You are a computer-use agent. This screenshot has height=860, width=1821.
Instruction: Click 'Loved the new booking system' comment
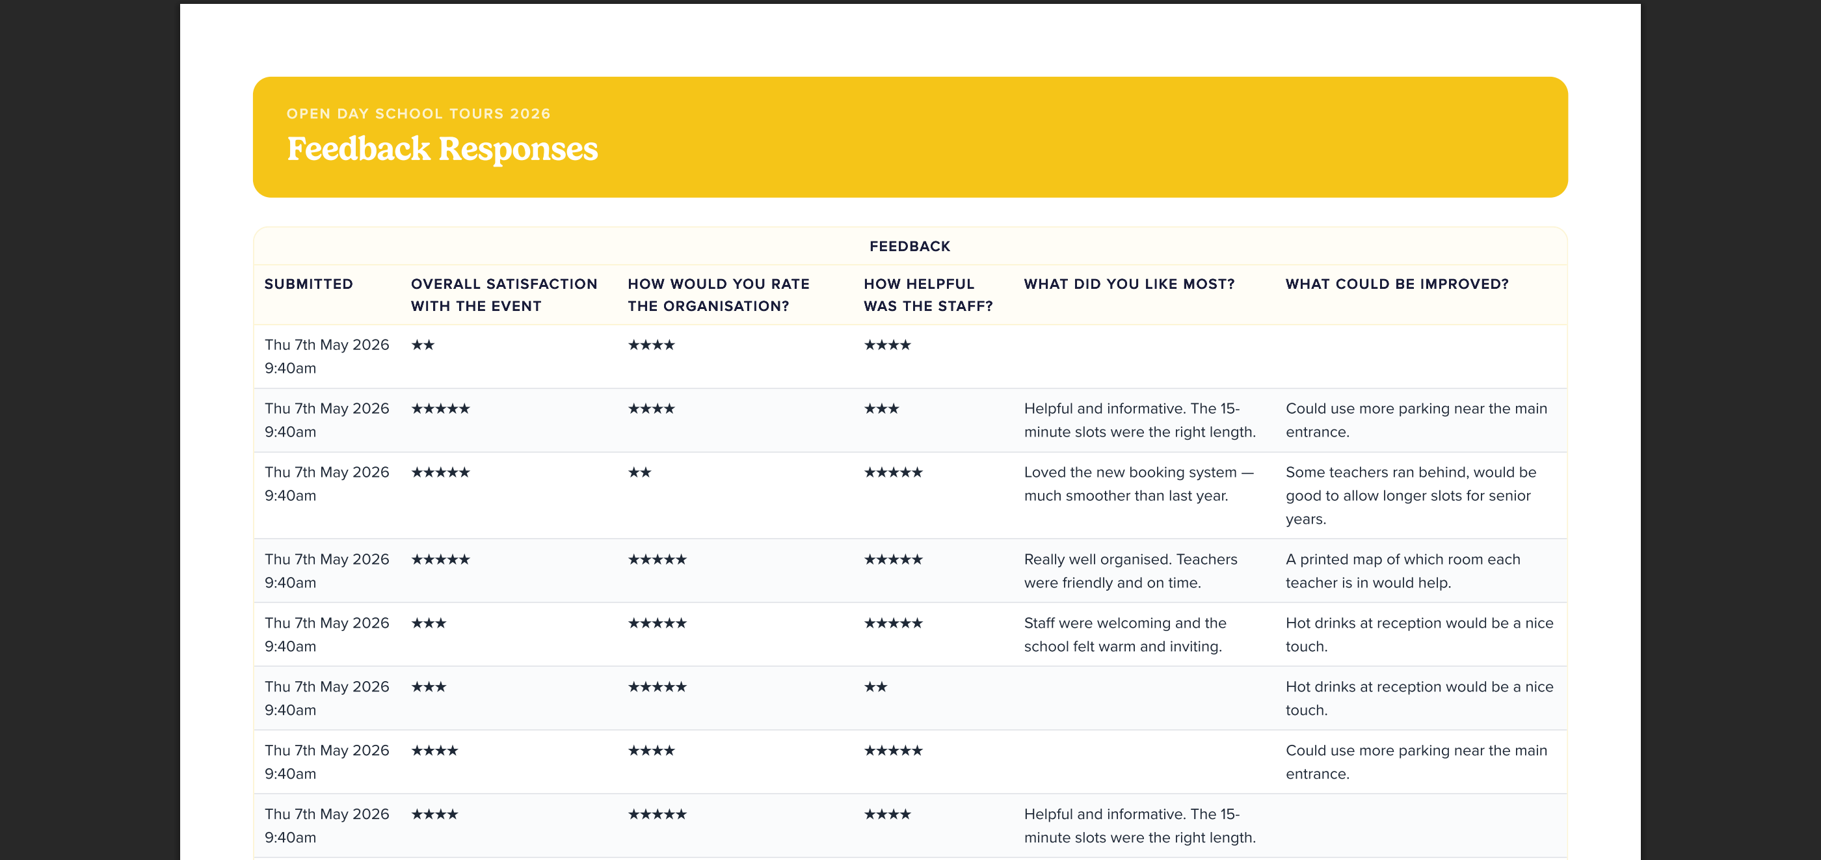pyautogui.click(x=1139, y=484)
